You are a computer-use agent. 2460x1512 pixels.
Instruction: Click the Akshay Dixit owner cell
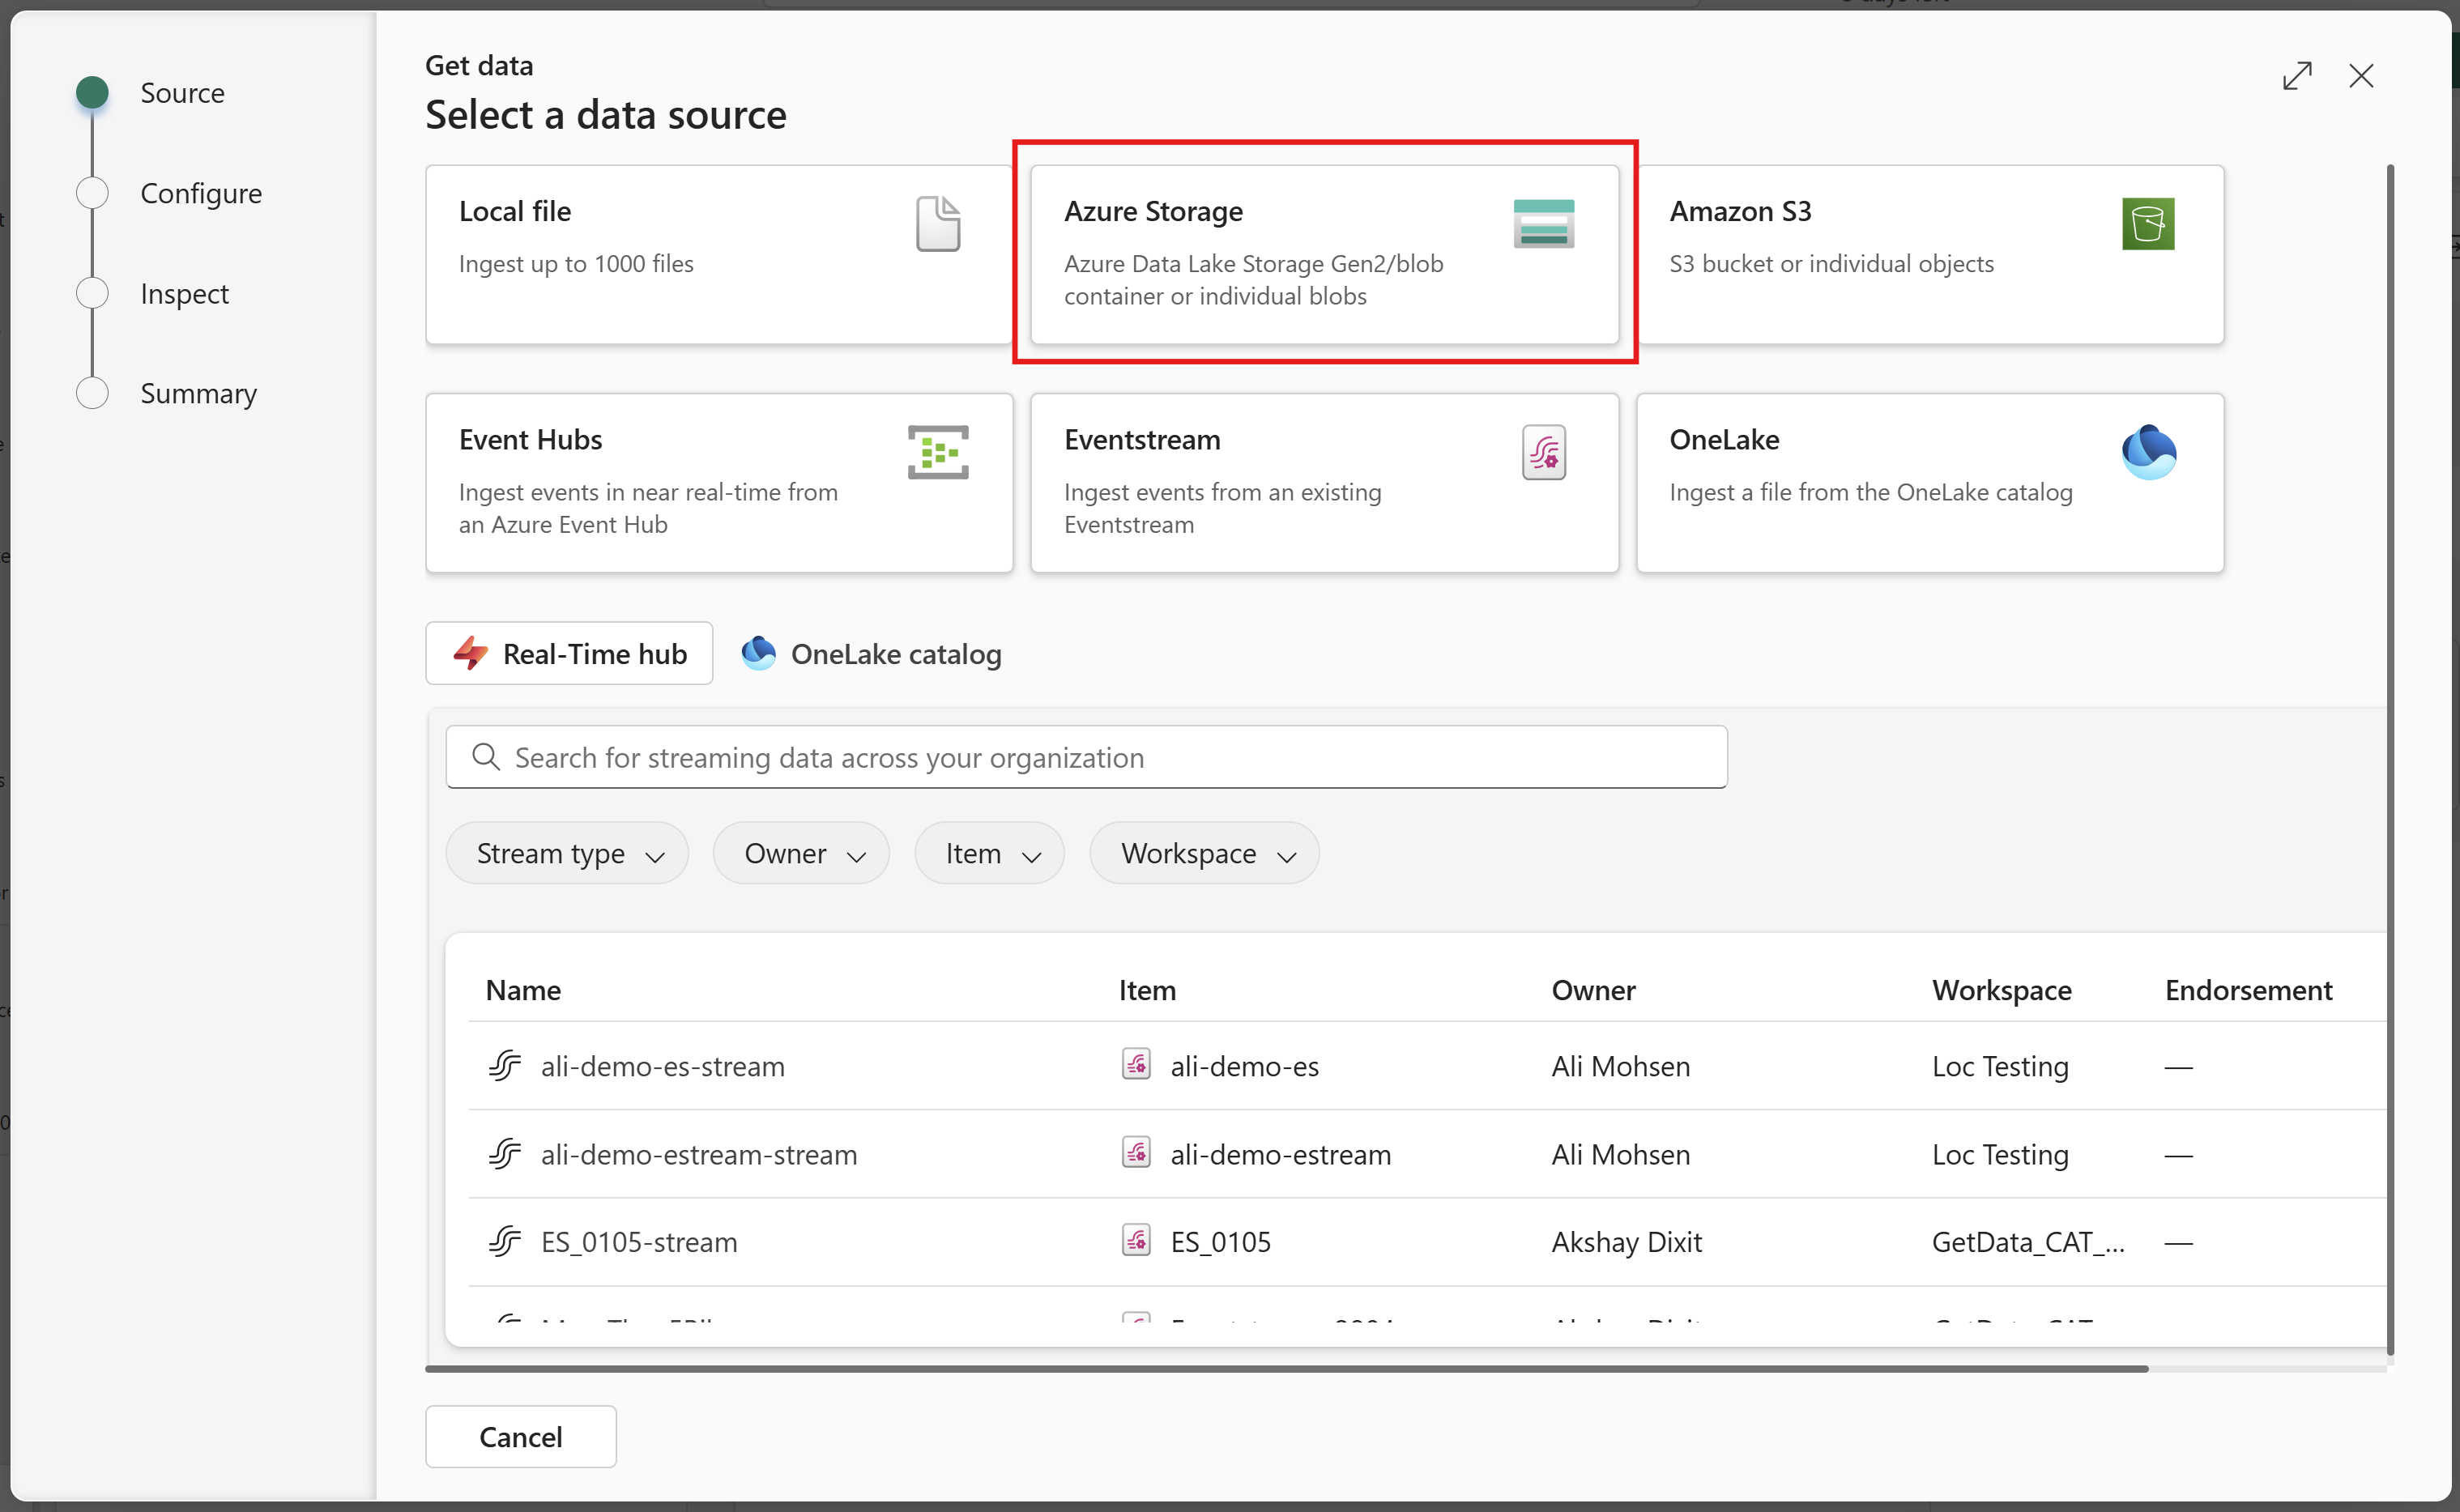(x=1626, y=1242)
